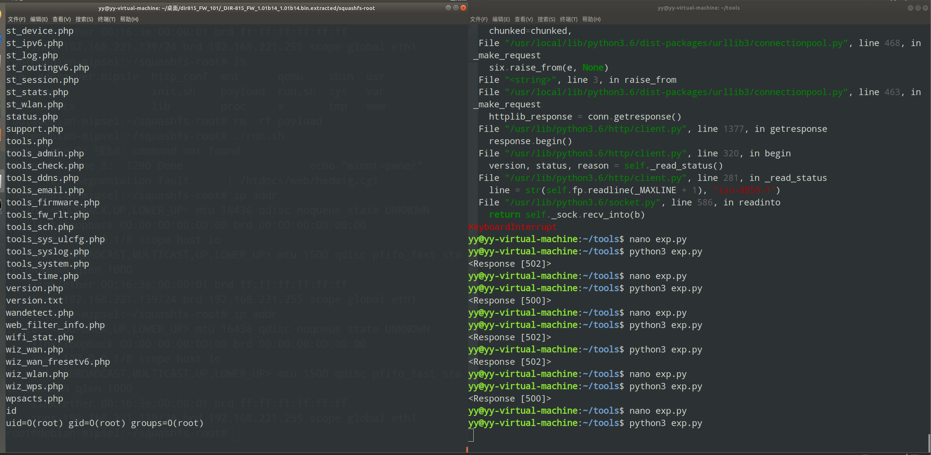Open 帮助(H) menu in left terminal
This screenshot has height=455, width=931.
pyautogui.click(x=129, y=19)
